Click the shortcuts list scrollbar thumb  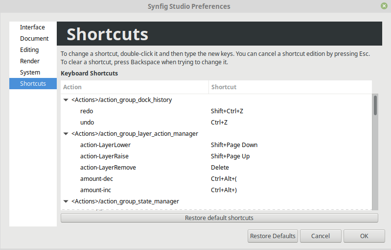(x=375, y=105)
